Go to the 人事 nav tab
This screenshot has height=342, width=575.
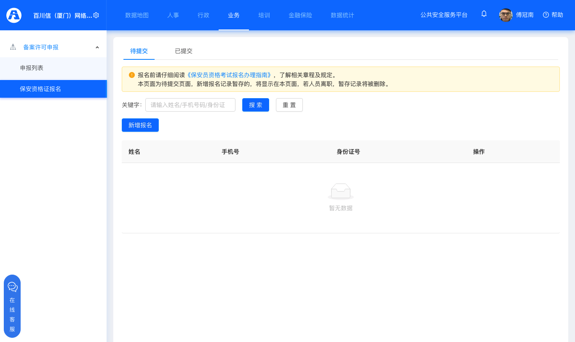173,15
